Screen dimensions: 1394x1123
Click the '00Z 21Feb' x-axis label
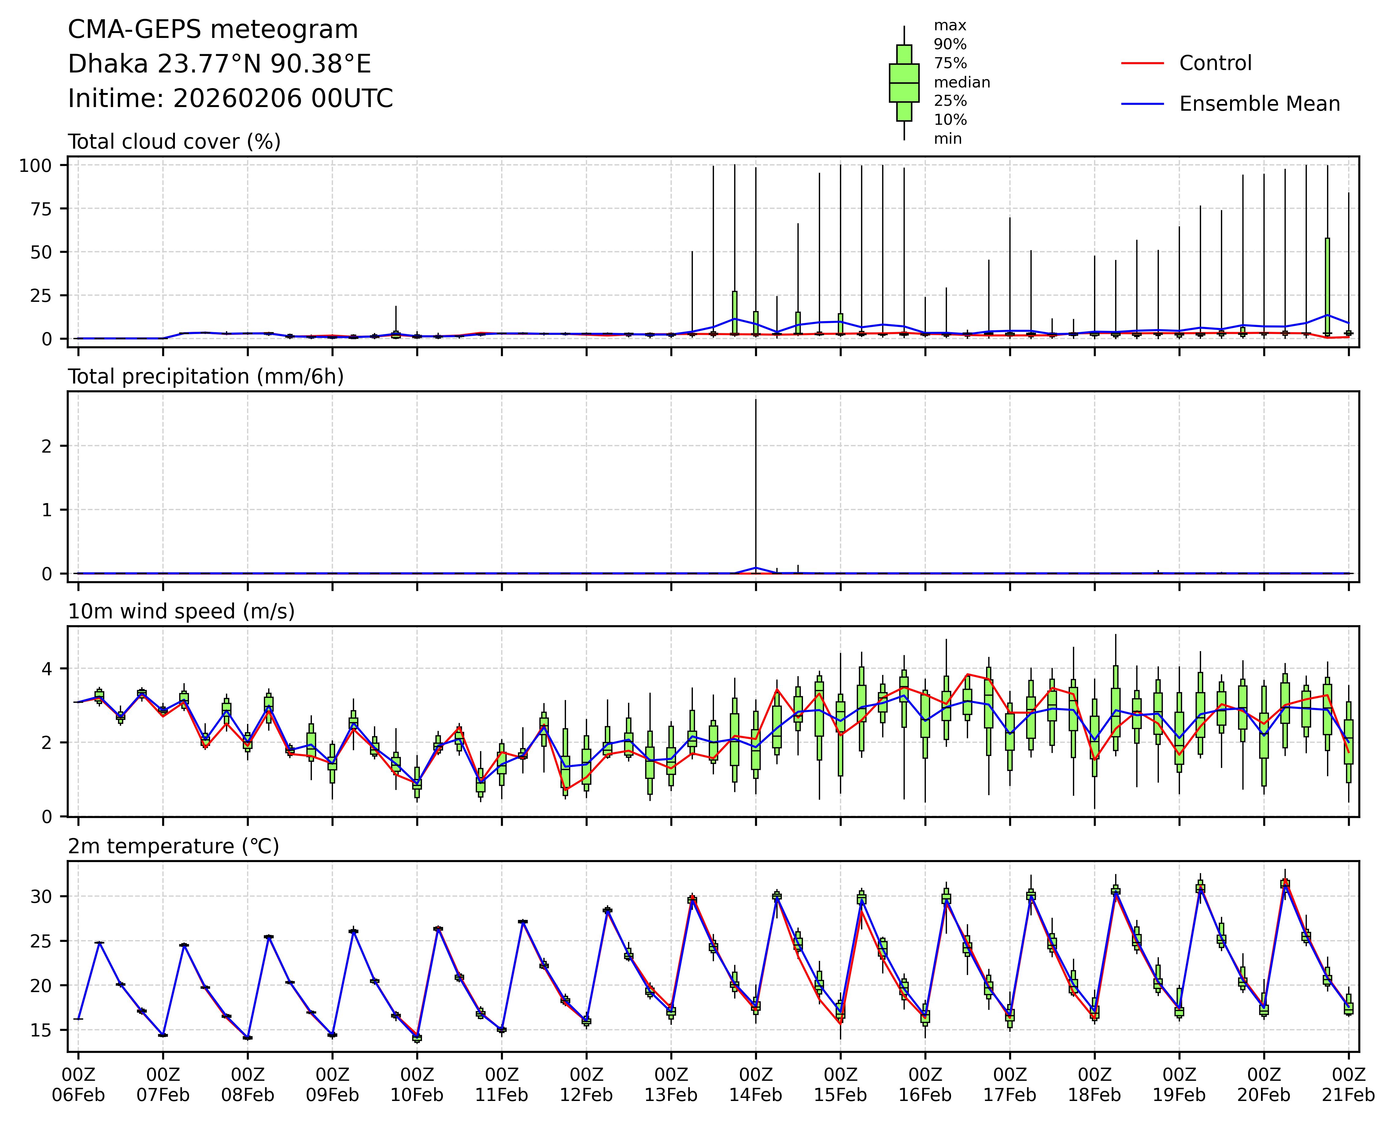1348,1085
